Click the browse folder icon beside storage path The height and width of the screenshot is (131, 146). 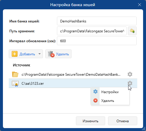pyautogui.click(x=132, y=31)
